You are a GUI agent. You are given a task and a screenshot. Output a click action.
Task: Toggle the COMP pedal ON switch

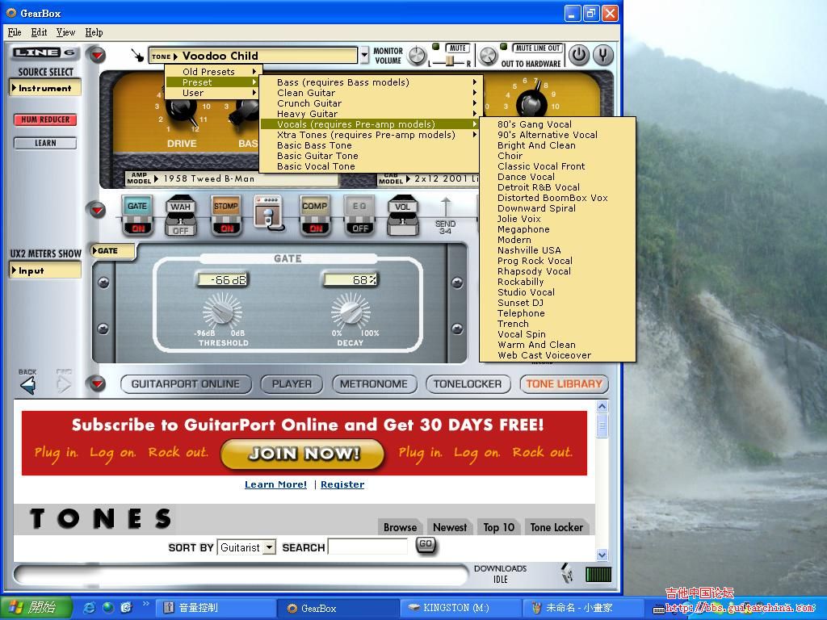pyautogui.click(x=316, y=228)
